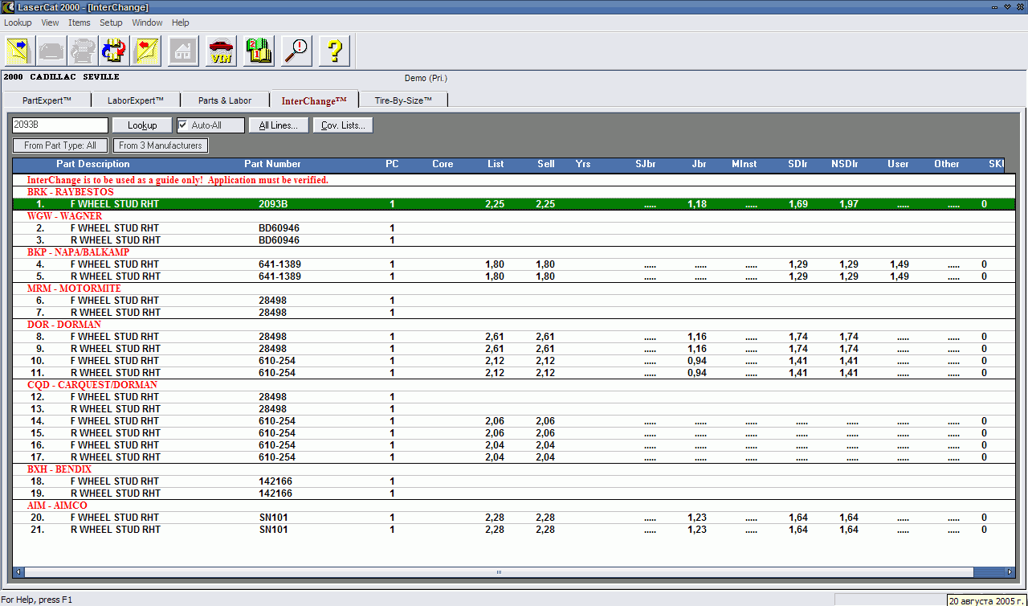
Task: Click the NSDlr column header
Action: [845, 164]
